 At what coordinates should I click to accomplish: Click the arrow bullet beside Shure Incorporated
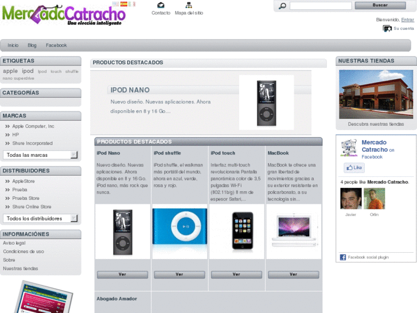[x=7, y=144]
